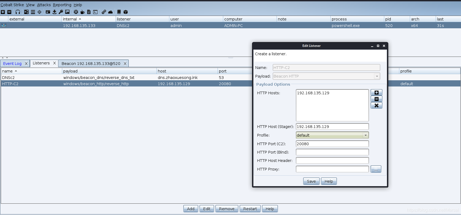Close the Event Log tab X
This screenshot has width=461, height=215.
tap(26, 64)
